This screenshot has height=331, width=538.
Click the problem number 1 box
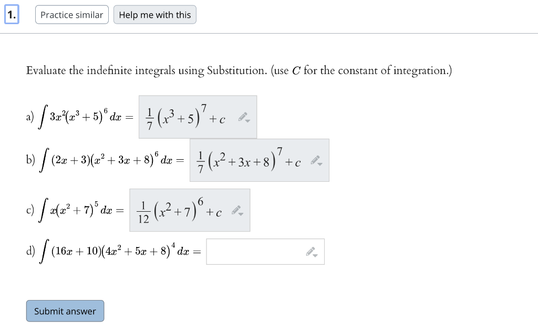(x=12, y=15)
